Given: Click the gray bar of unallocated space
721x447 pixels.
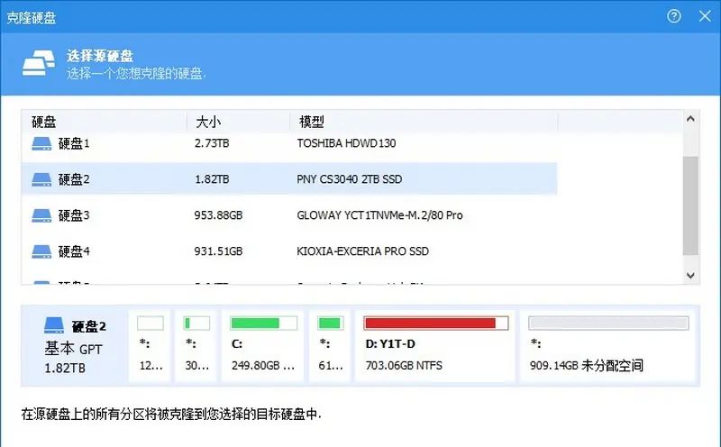Looking at the screenshot, I should [x=608, y=324].
